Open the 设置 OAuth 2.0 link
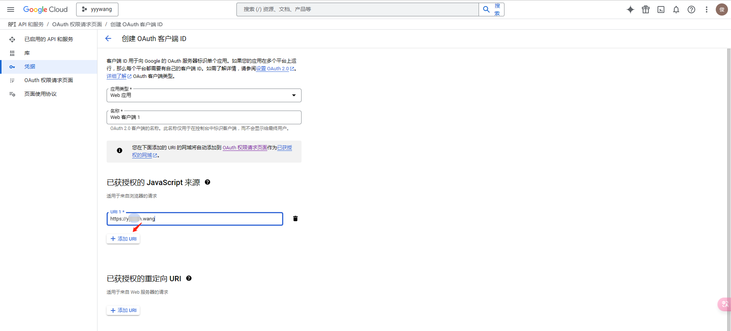 (x=275, y=69)
